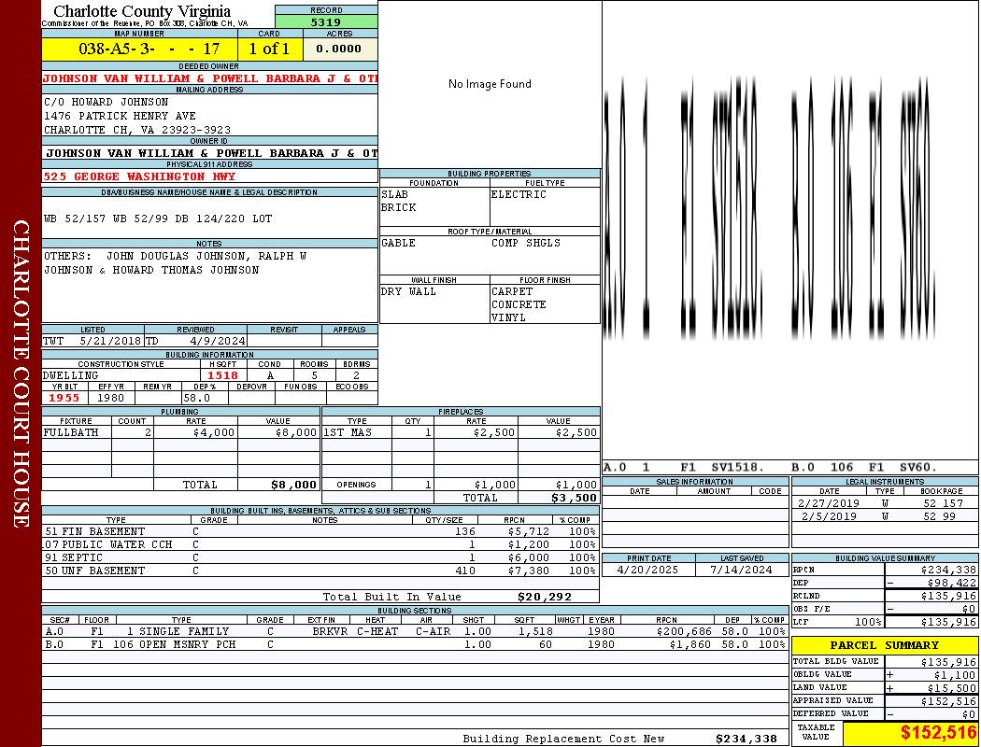Click listed date 5/21/2018

(110, 342)
